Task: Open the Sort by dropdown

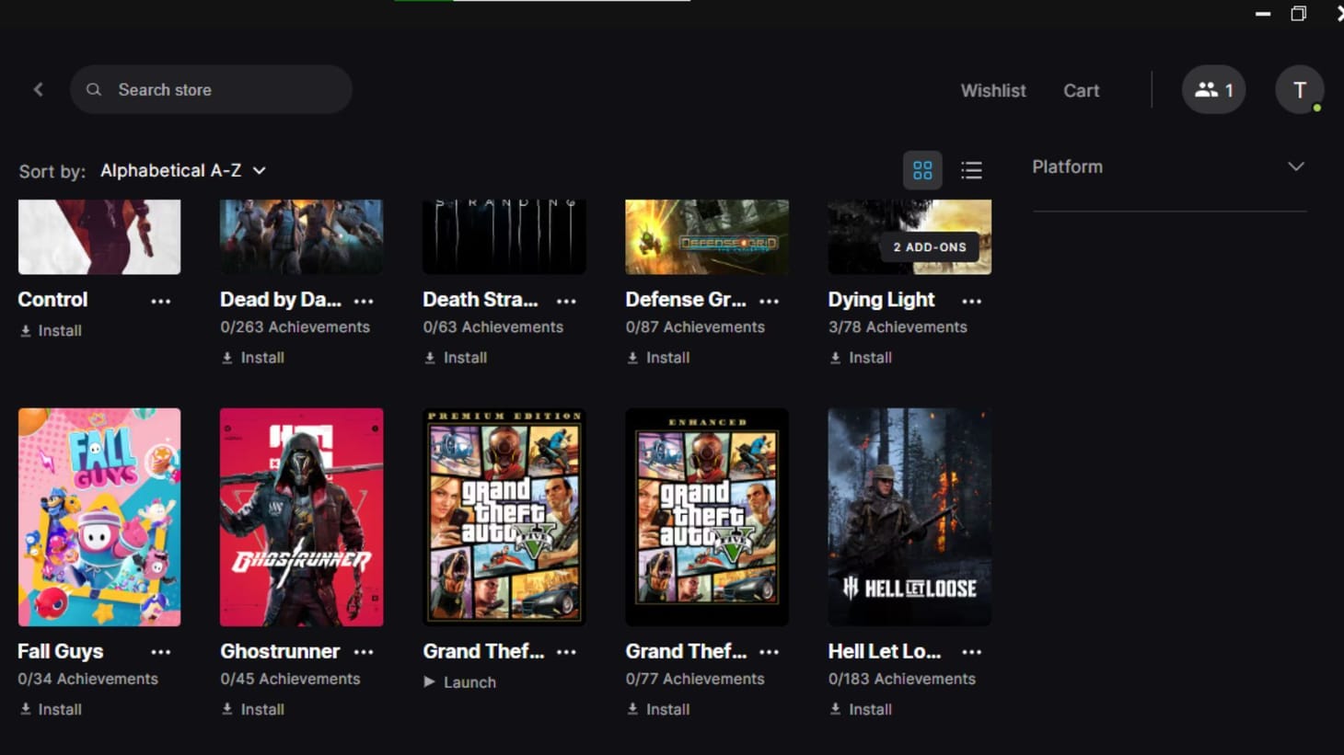Action: (x=182, y=170)
